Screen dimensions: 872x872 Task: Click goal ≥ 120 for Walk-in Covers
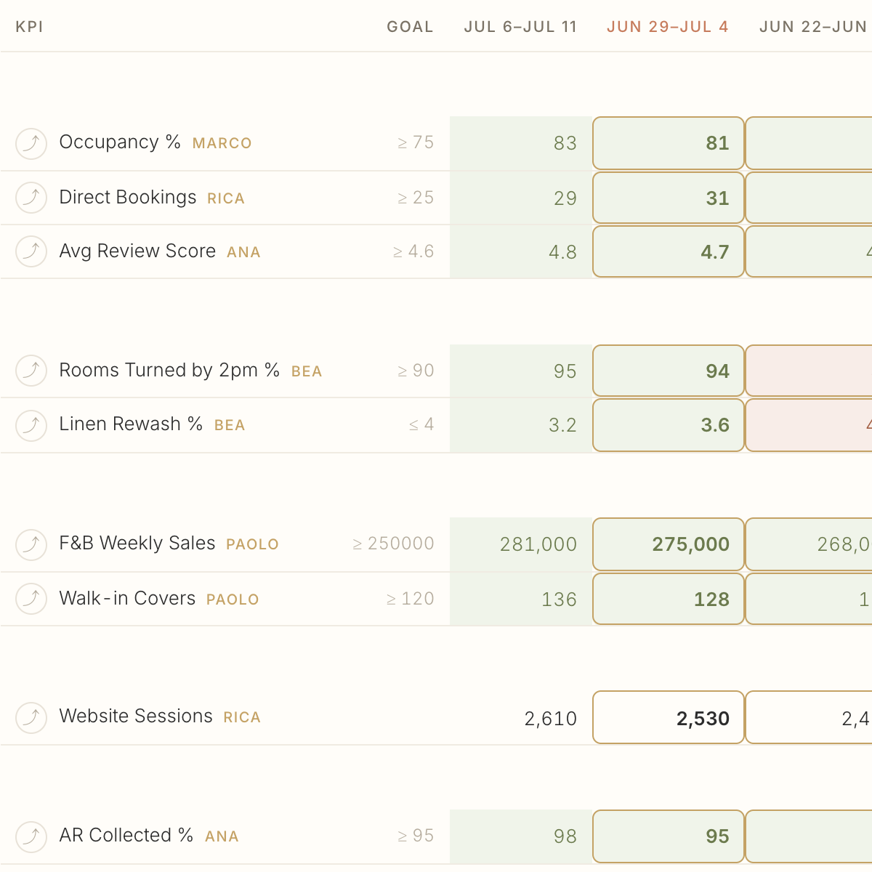click(x=410, y=599)
